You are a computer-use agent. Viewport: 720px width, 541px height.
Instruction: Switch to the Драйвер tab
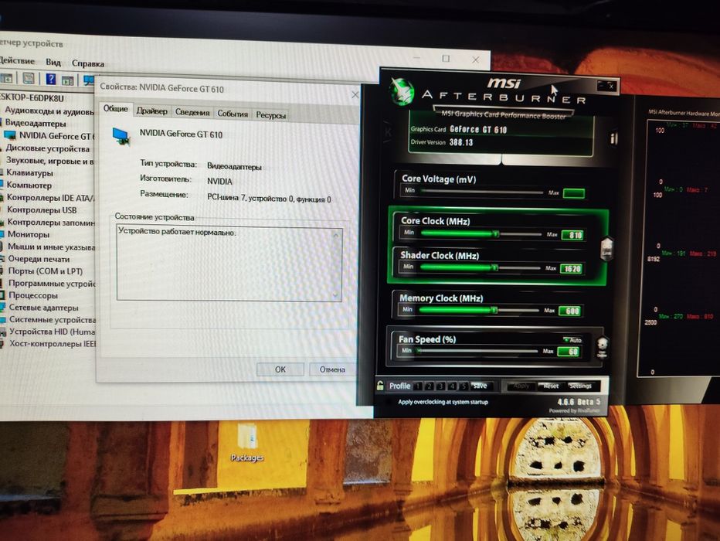click(152, 111)
